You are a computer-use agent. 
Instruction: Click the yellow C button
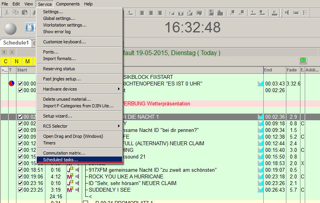click(5, 61)
